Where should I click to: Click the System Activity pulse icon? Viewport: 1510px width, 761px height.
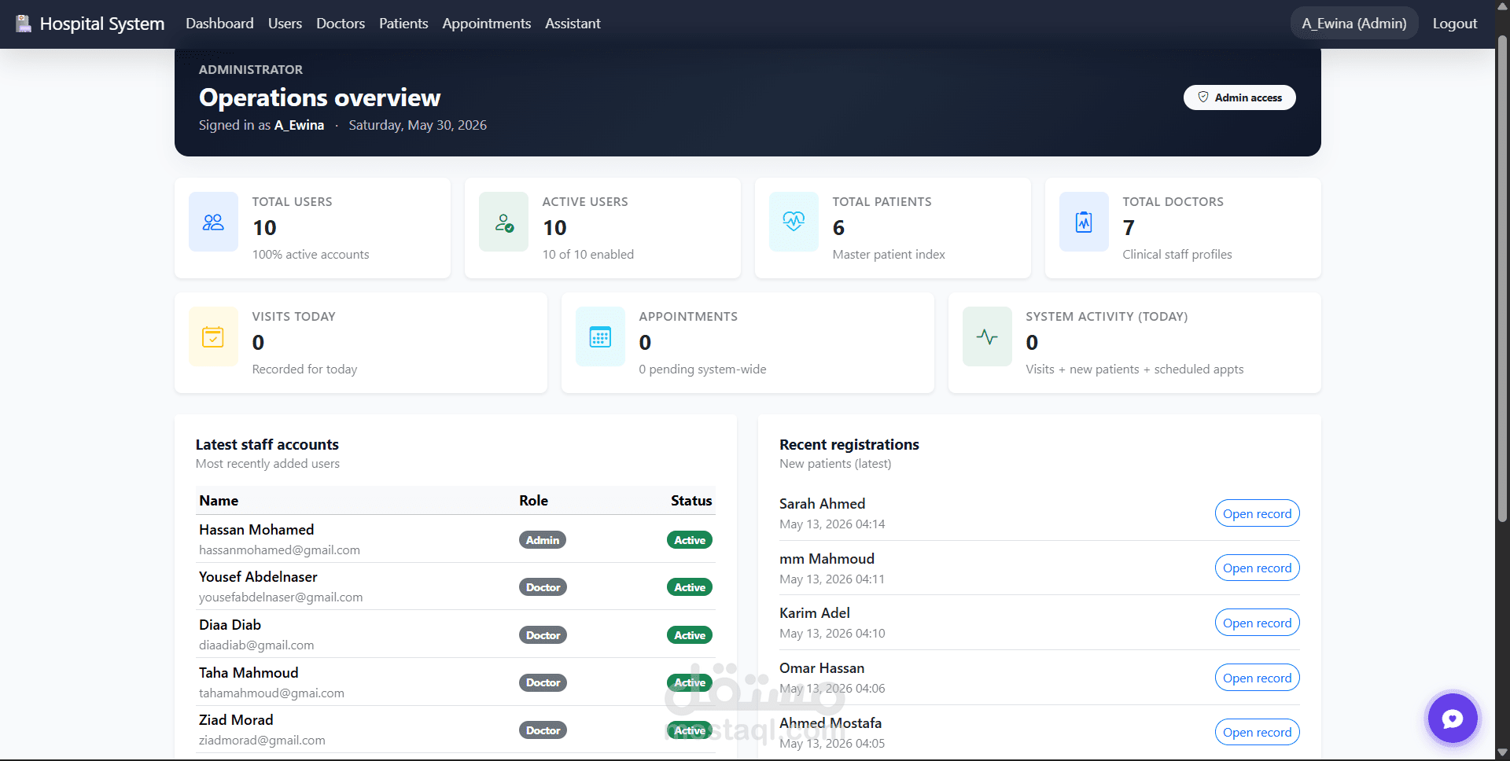click(x=987, y=336)
